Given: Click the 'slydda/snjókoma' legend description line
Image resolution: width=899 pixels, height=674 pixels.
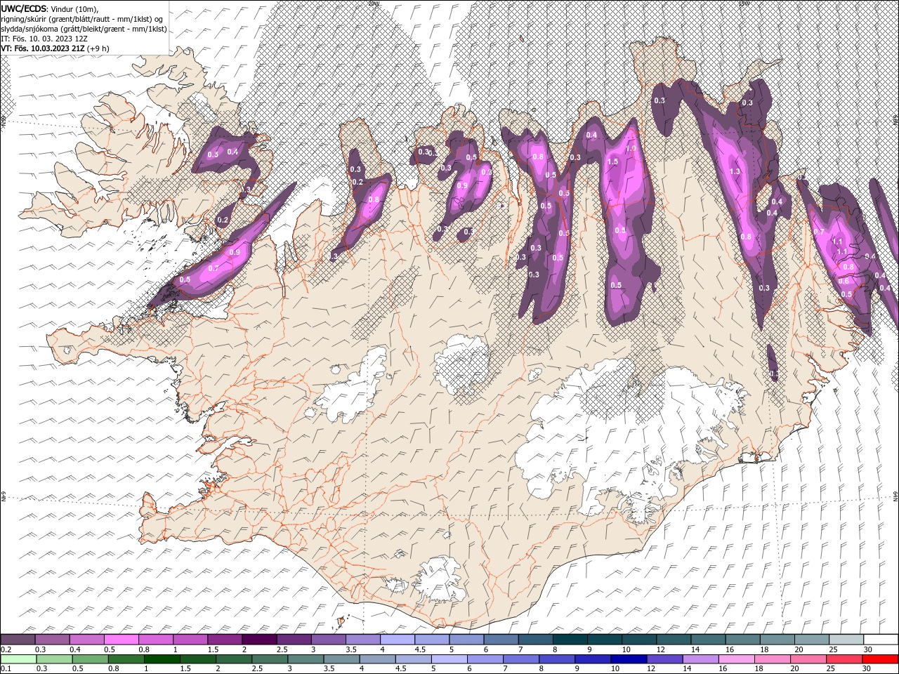Looking at the screenshot, I should [84, 29].
